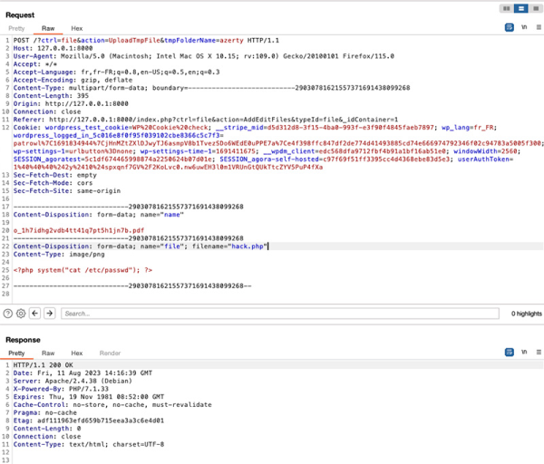Click the PHP system cat /etc/passwd payload
The width and height of the screenshot is (544, 464).
click(83, 270)
